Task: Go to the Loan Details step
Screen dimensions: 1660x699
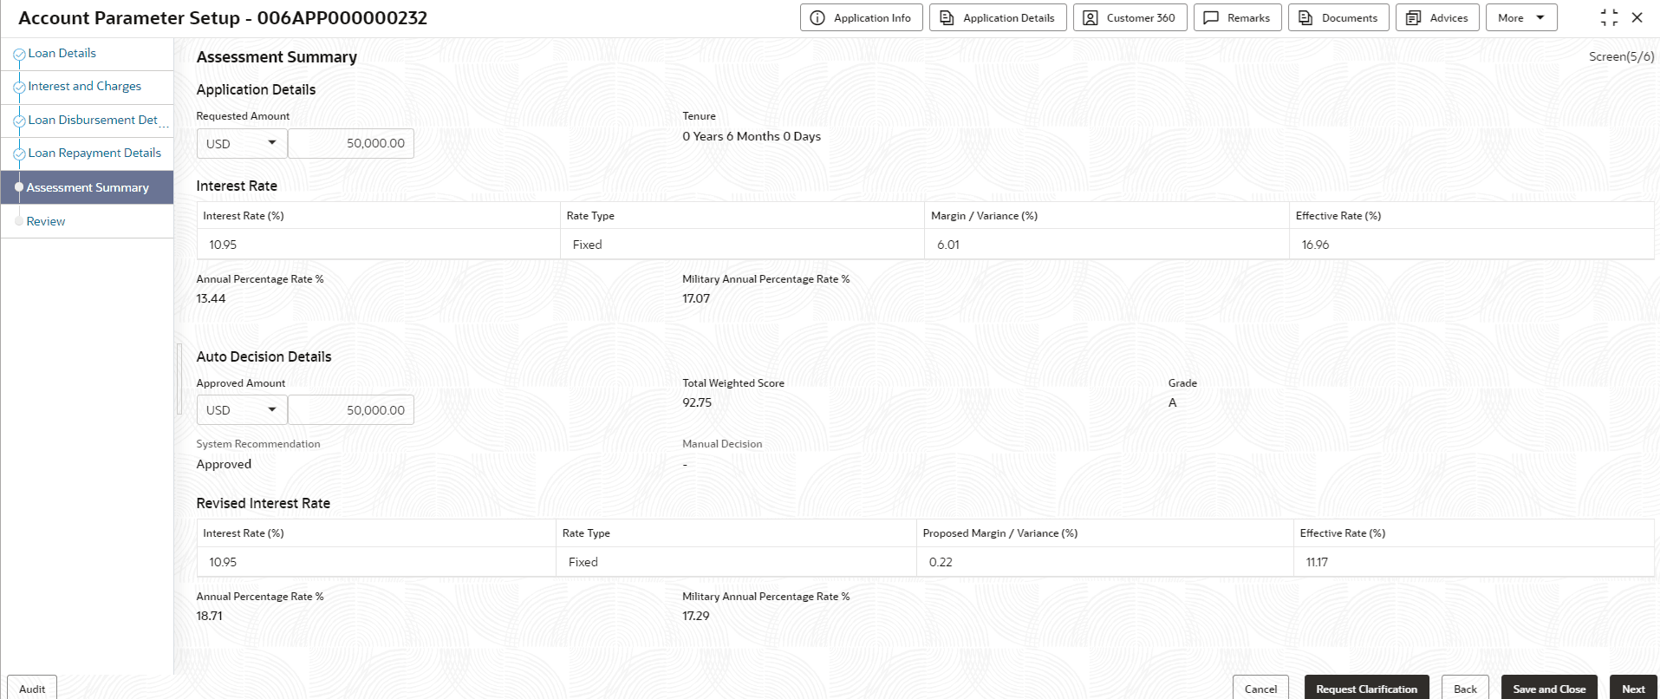Action: 62,53
